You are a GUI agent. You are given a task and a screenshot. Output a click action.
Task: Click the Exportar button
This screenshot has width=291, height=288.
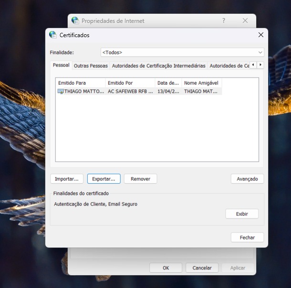[104, 179]
